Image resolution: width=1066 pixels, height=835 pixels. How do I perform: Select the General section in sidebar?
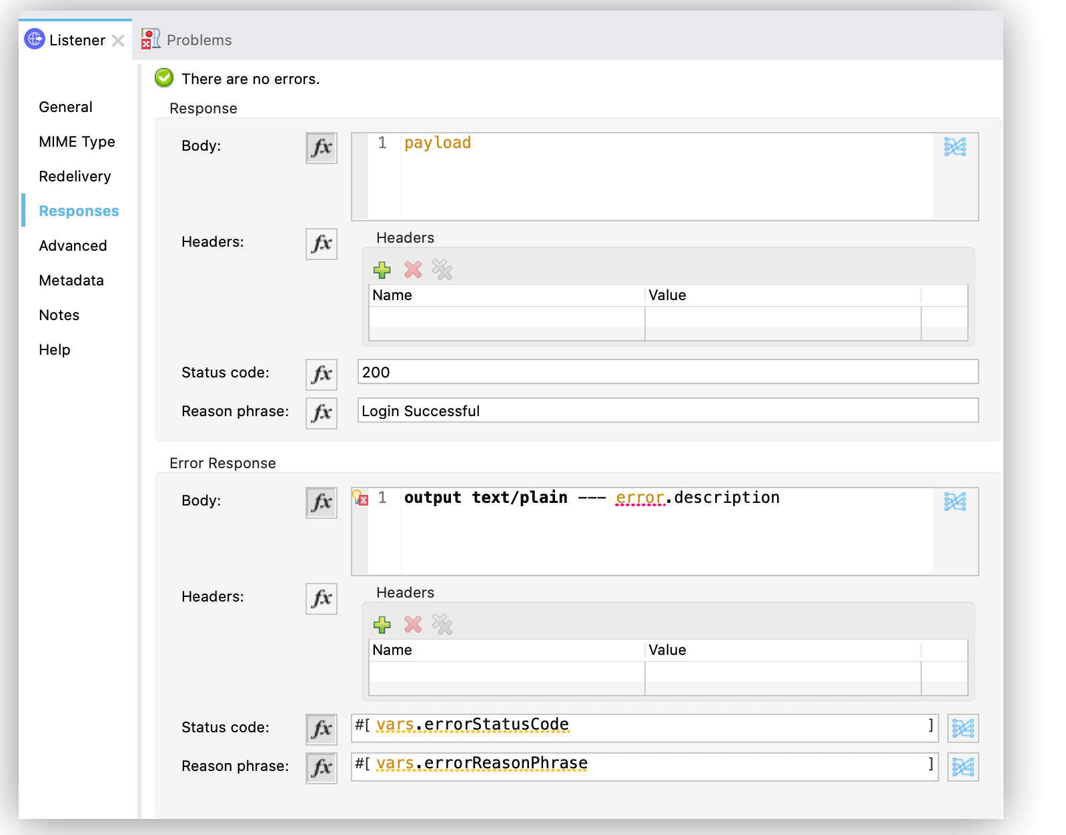click(x=65, y=107)
